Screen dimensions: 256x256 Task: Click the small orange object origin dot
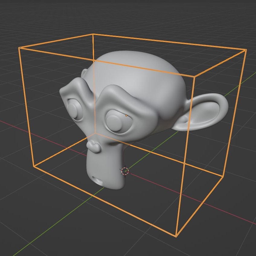pos(126,115)
